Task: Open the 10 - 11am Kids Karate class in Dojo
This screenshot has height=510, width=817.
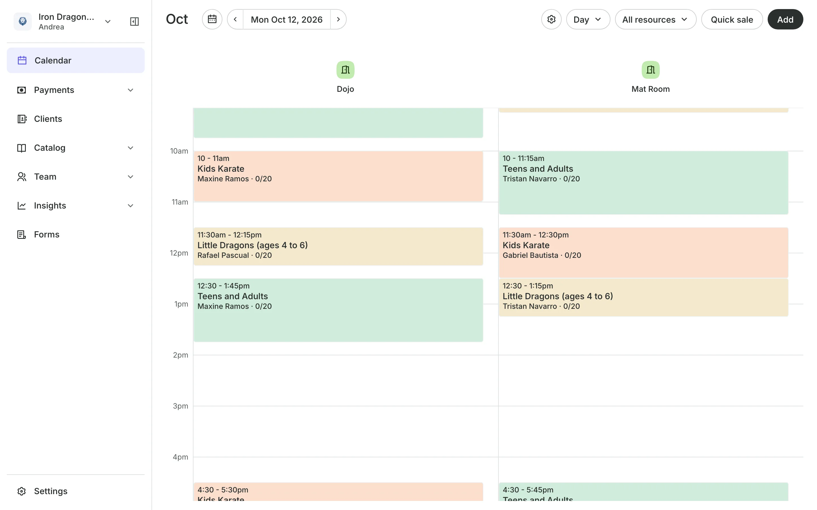Action: 338,177
